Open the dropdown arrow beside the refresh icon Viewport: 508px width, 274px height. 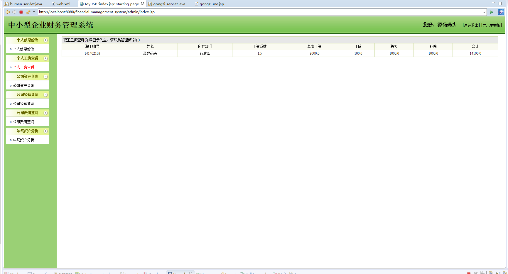34,12
